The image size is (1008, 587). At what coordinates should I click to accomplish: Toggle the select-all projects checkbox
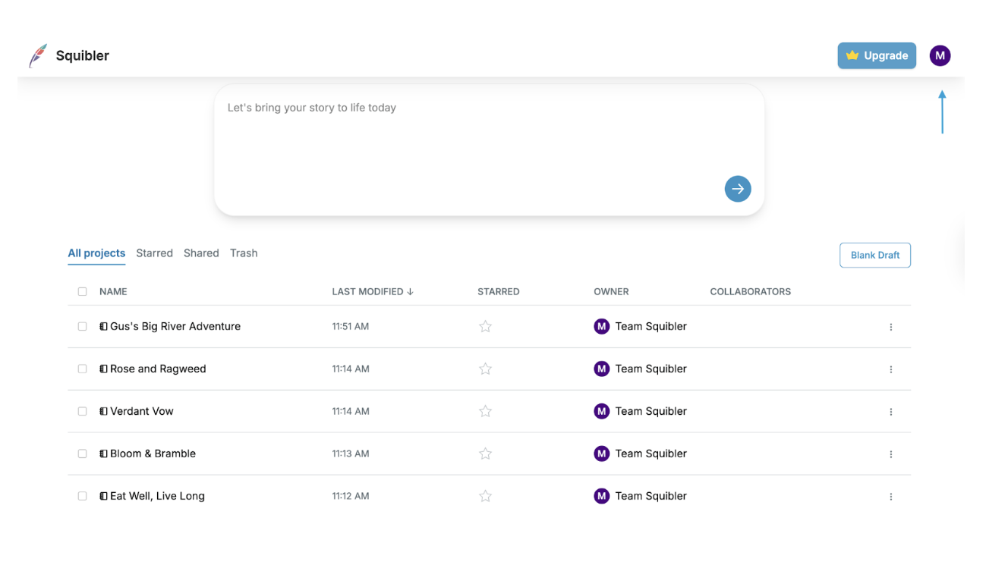tap(82, 292)
